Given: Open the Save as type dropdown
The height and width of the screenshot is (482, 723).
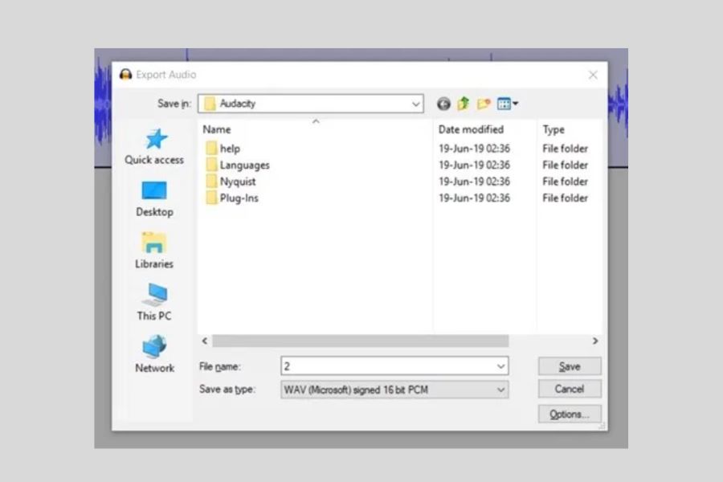Looking at the screenshot, I should point(500,389).
